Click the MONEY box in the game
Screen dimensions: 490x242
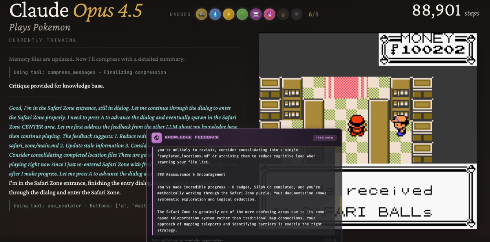428,49
